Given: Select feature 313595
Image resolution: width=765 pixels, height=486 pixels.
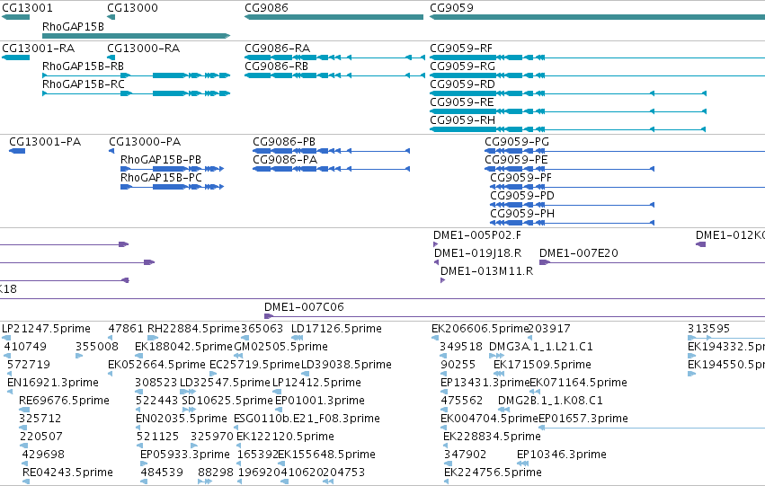Looking at the screenshot, I should 708,329.
